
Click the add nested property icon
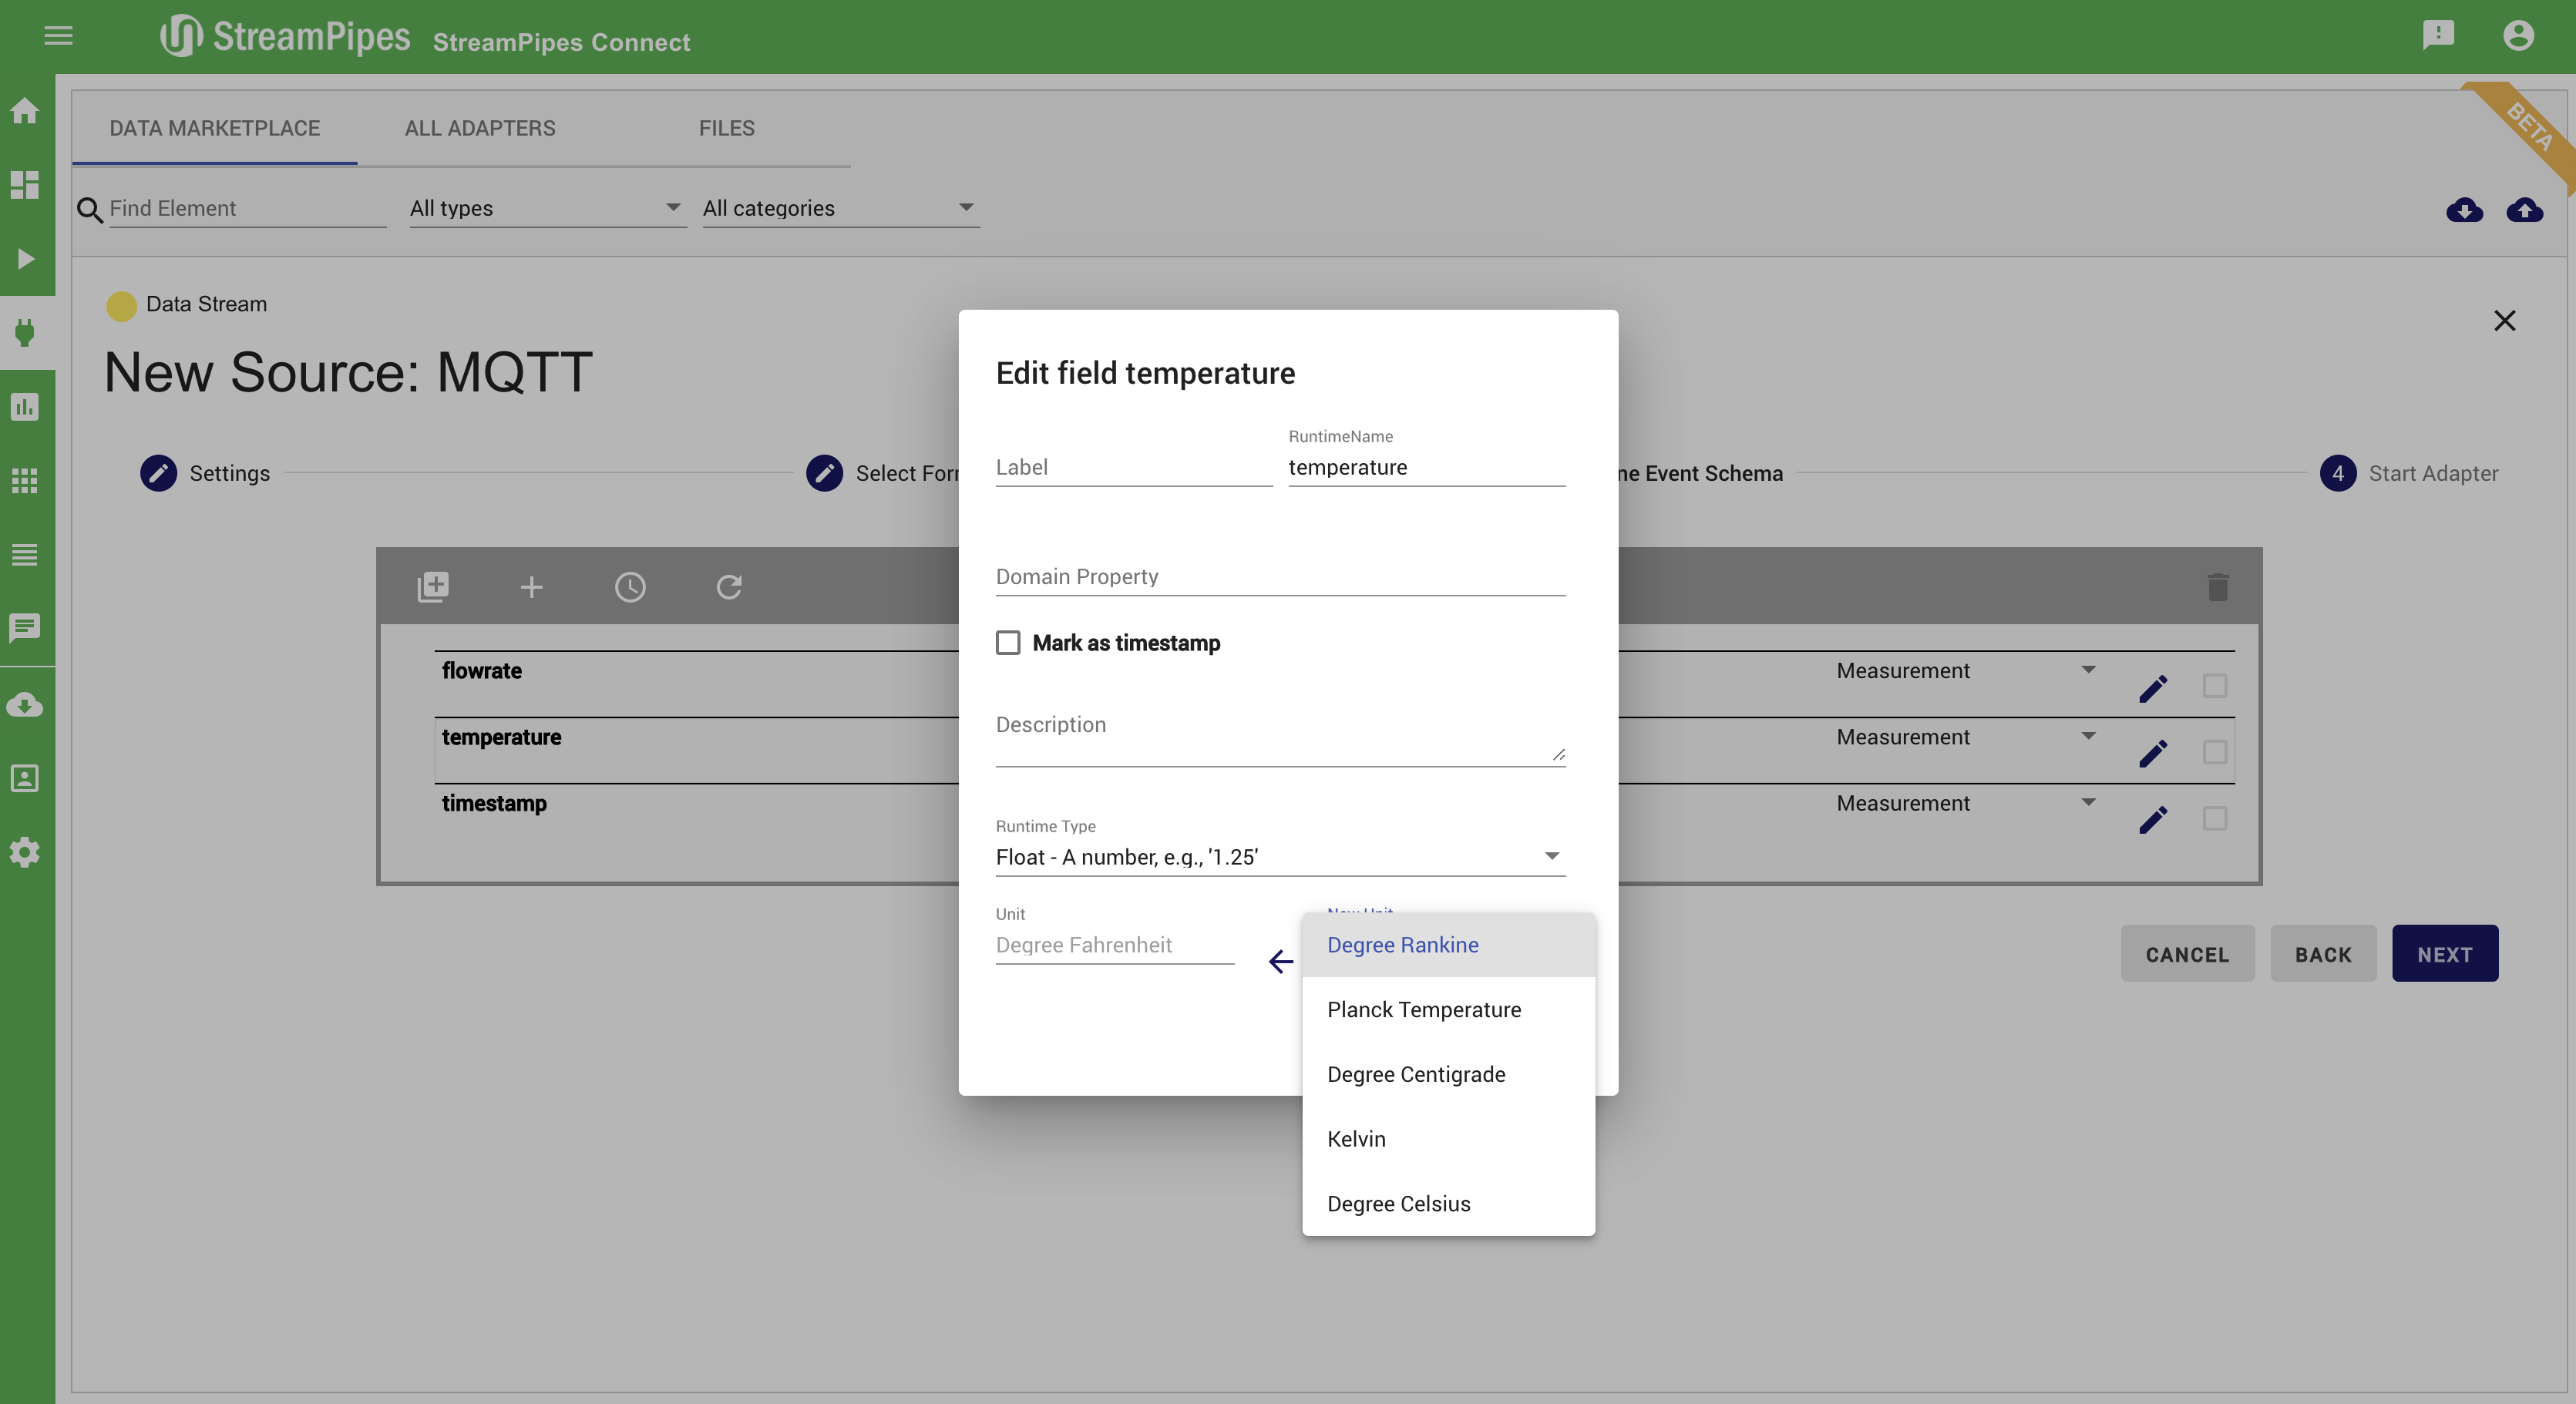[x=433, y=587]
